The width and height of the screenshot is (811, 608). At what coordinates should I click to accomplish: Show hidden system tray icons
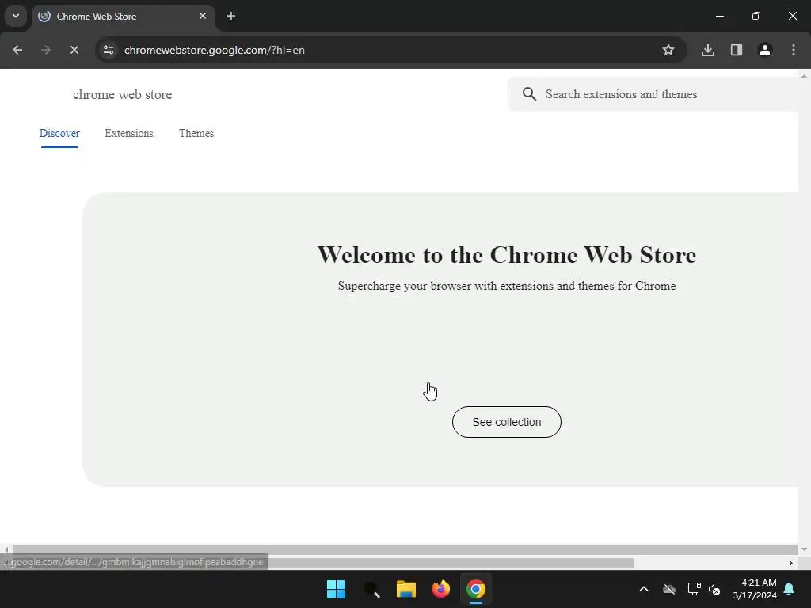(644, 589)
